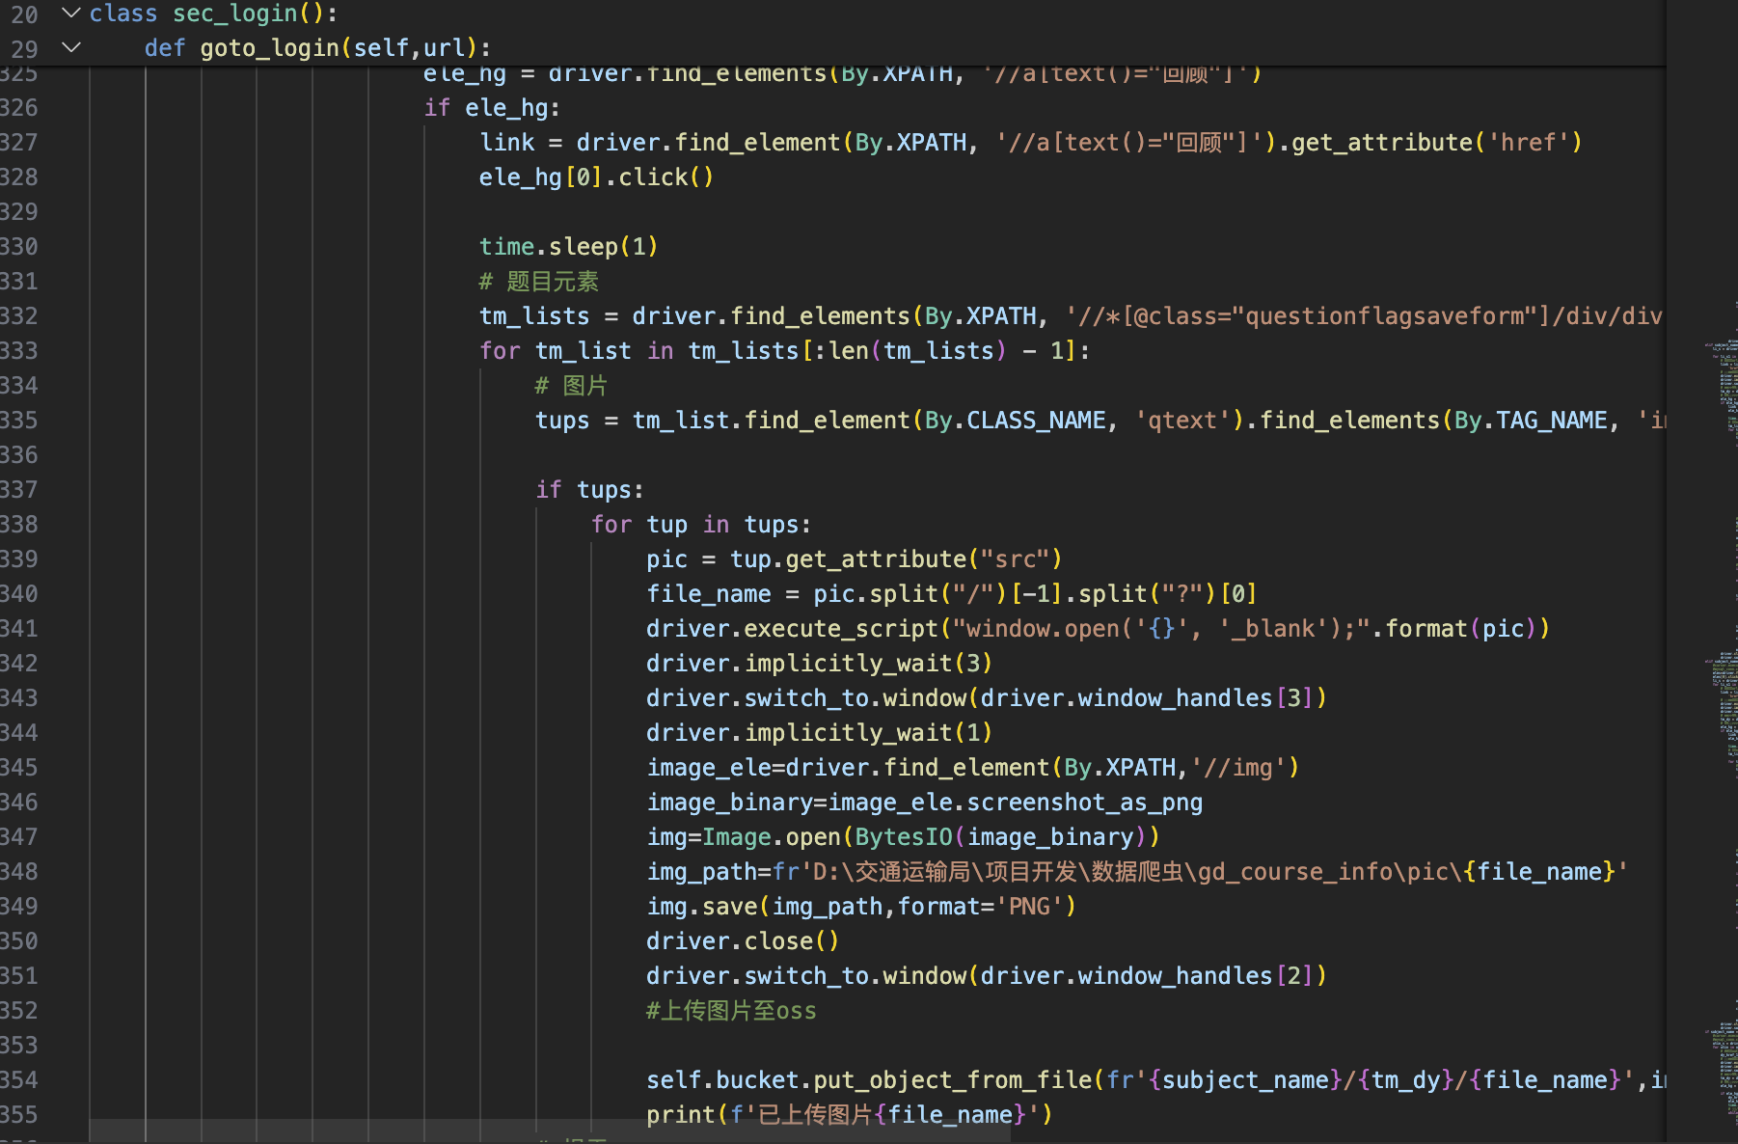1738x1144 pixels.
Task: Click 'image_binary=image_ele.screenshot_as_png' line
Action: [x=924, y=803]
